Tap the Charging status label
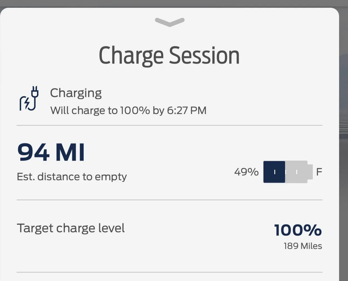 (x=76, y=93)
